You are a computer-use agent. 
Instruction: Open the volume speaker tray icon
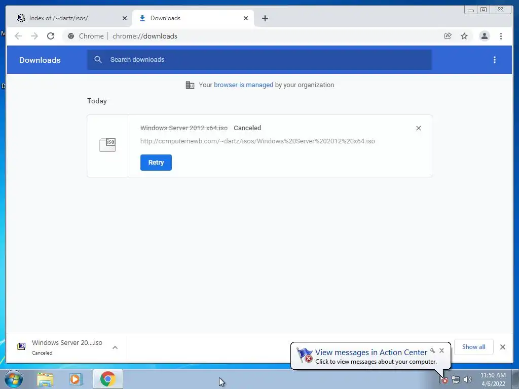point(467,380)
